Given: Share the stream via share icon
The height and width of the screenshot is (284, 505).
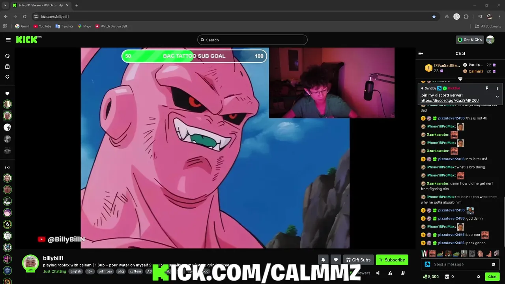Looking at the screenshot, I should tap(378, 273).
